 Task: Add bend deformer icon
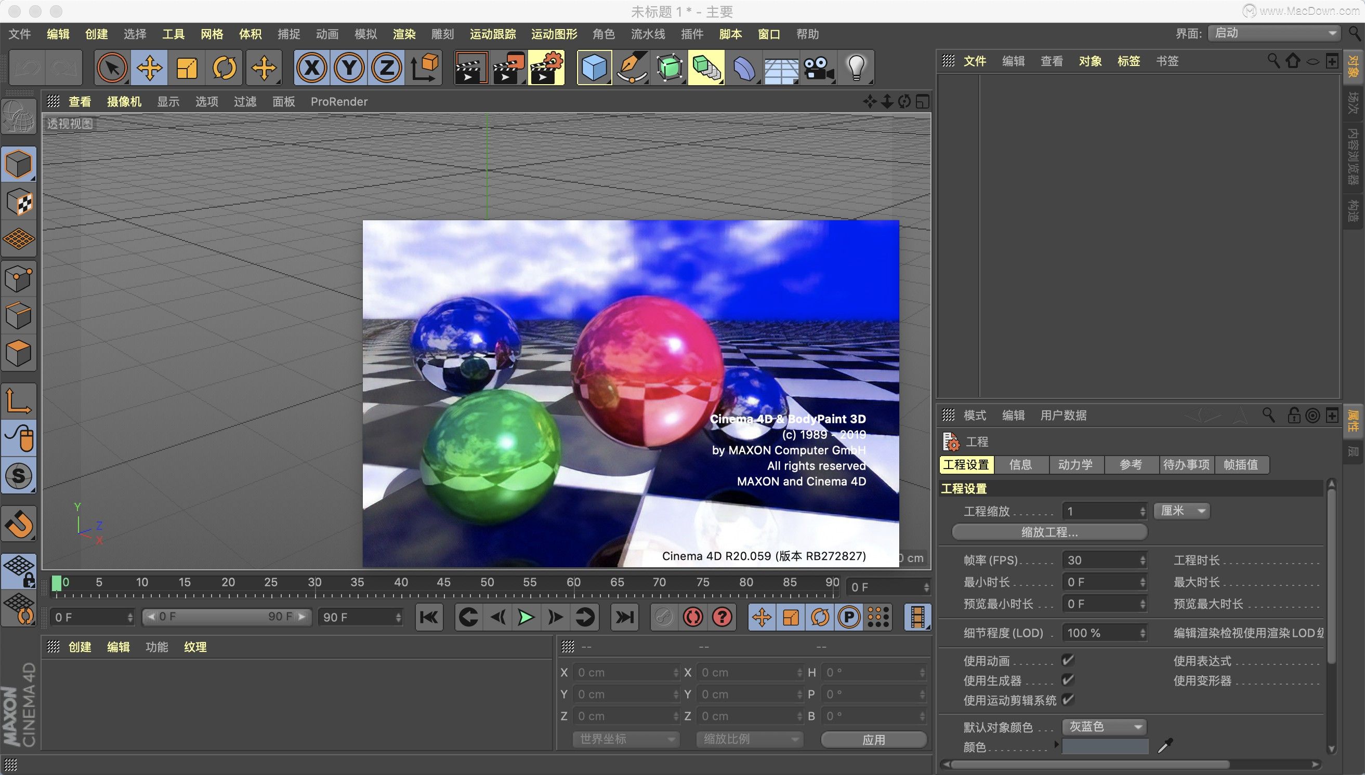coord(744,68)
